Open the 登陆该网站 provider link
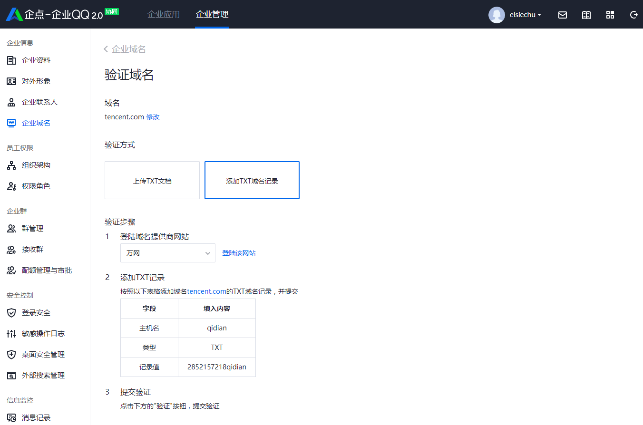 point(239,252)
